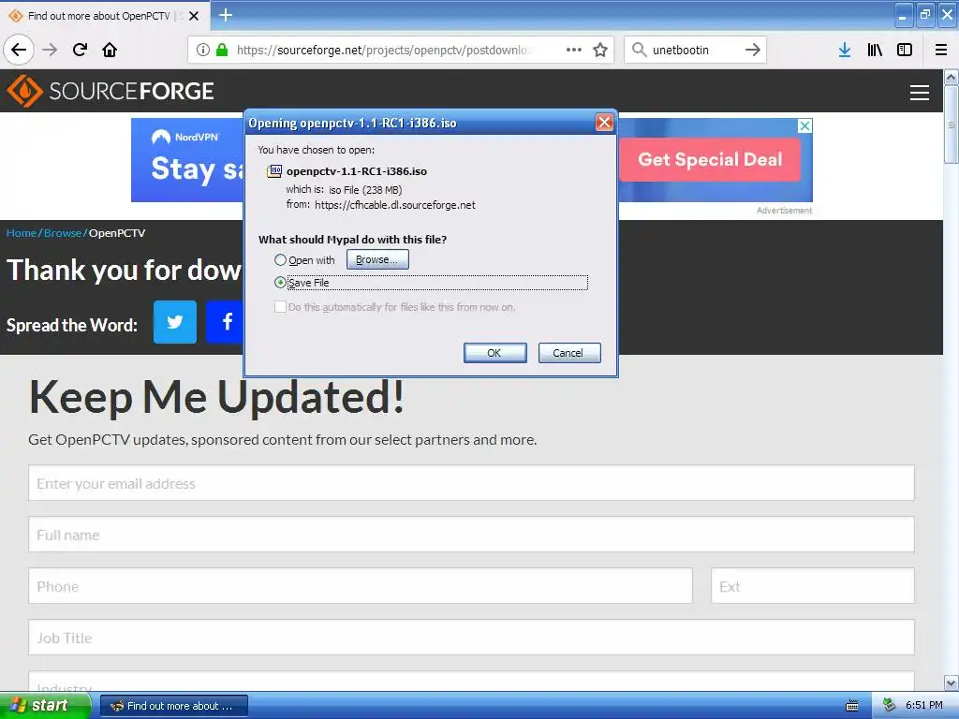Click the green padlock security icon
Screen dimensions: 959x719
tap(222, 50)
